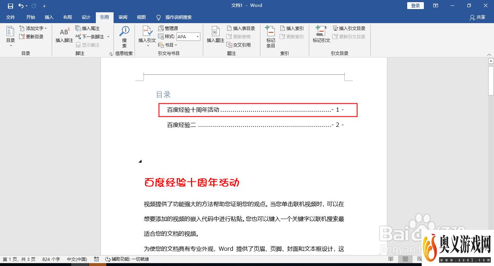The width and height of the screenshot is (494, 266).
Task: Click 插入索引 insert index button
Action: 292,28
